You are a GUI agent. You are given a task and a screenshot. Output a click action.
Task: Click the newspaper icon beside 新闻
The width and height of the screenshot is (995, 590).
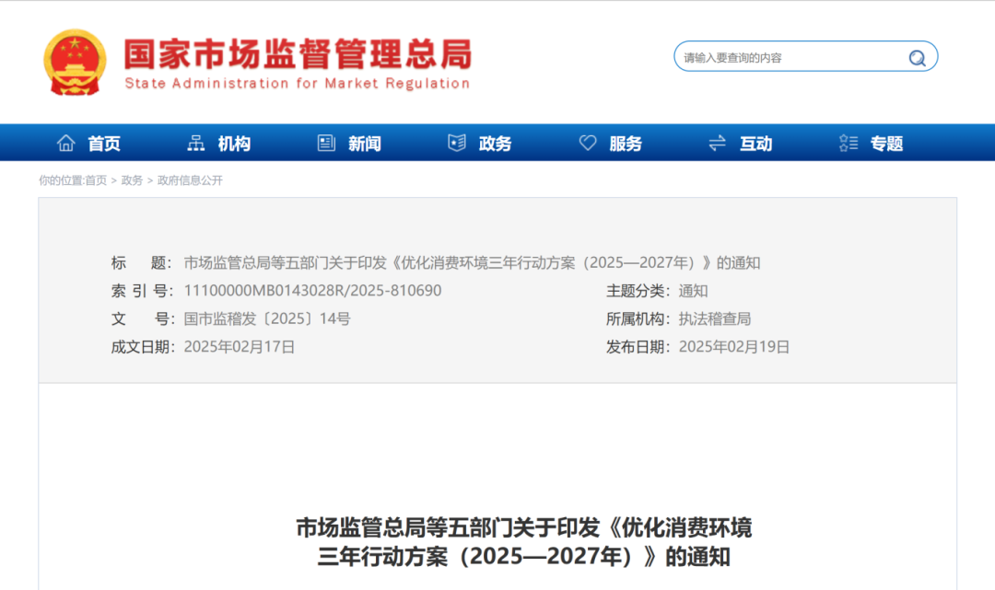326,143
